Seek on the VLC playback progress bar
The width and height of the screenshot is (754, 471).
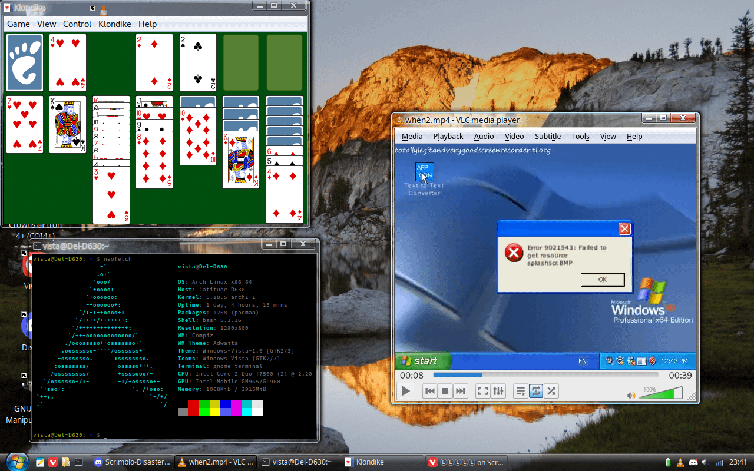(x=545, y=375)
